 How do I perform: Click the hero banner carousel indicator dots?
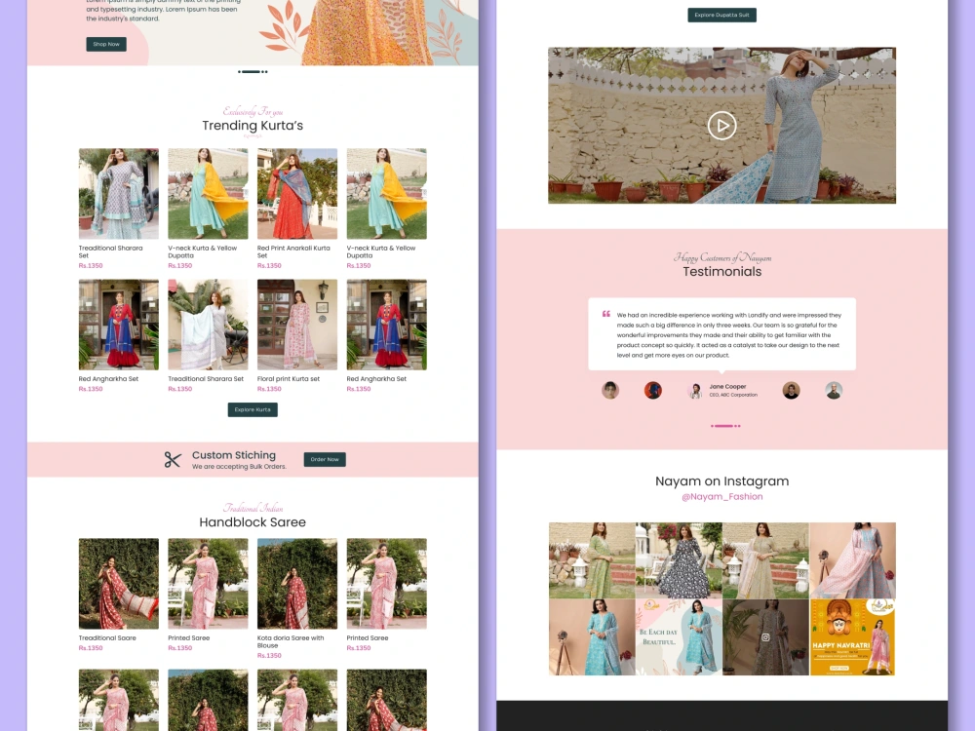coord(253,71)
